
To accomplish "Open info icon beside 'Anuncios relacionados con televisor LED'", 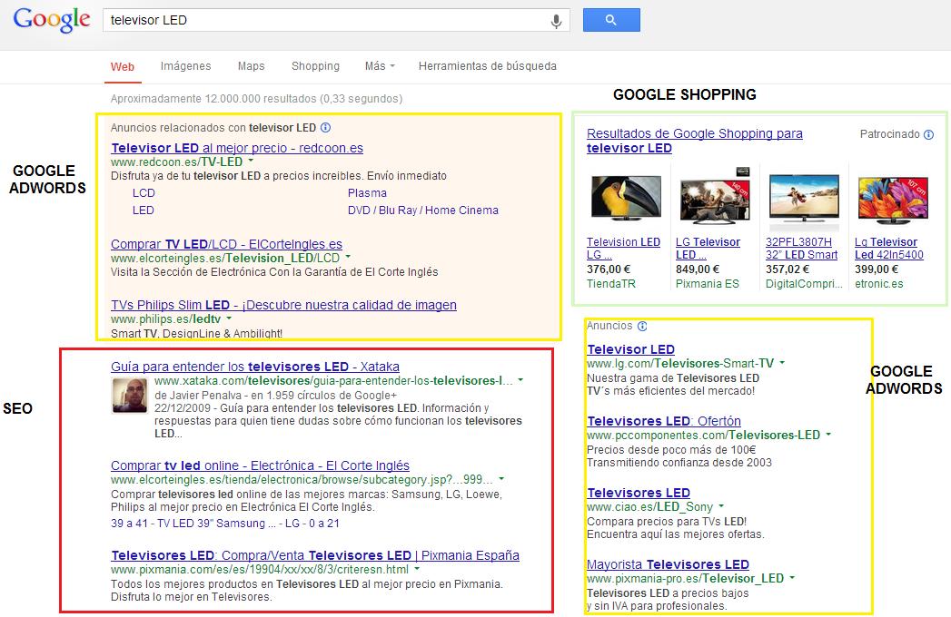I will click(326, 127).
